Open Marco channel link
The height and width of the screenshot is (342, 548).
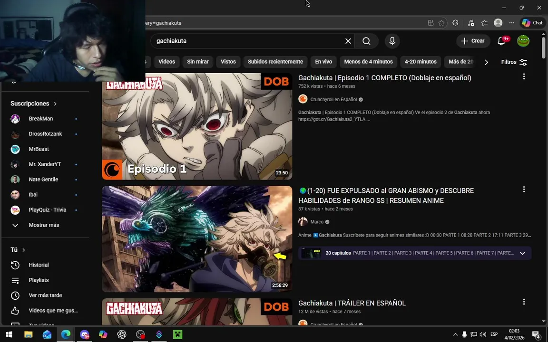317,222
